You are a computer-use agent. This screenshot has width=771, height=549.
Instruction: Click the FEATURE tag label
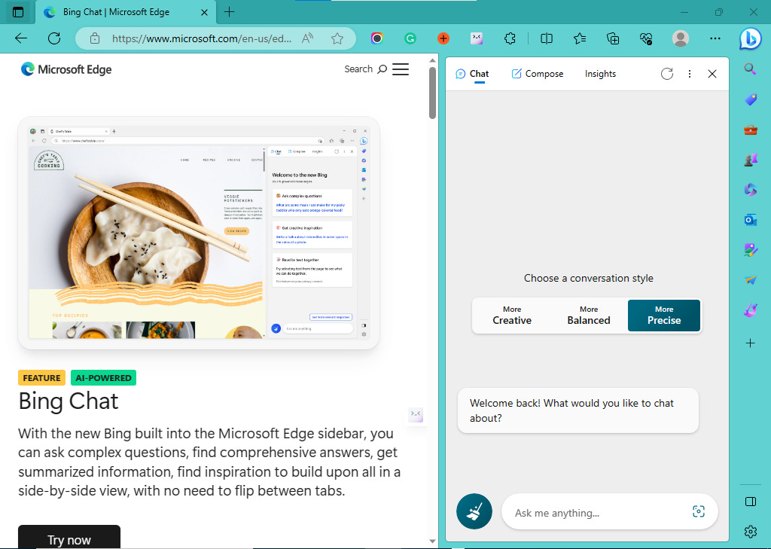[x=42, y=378]
